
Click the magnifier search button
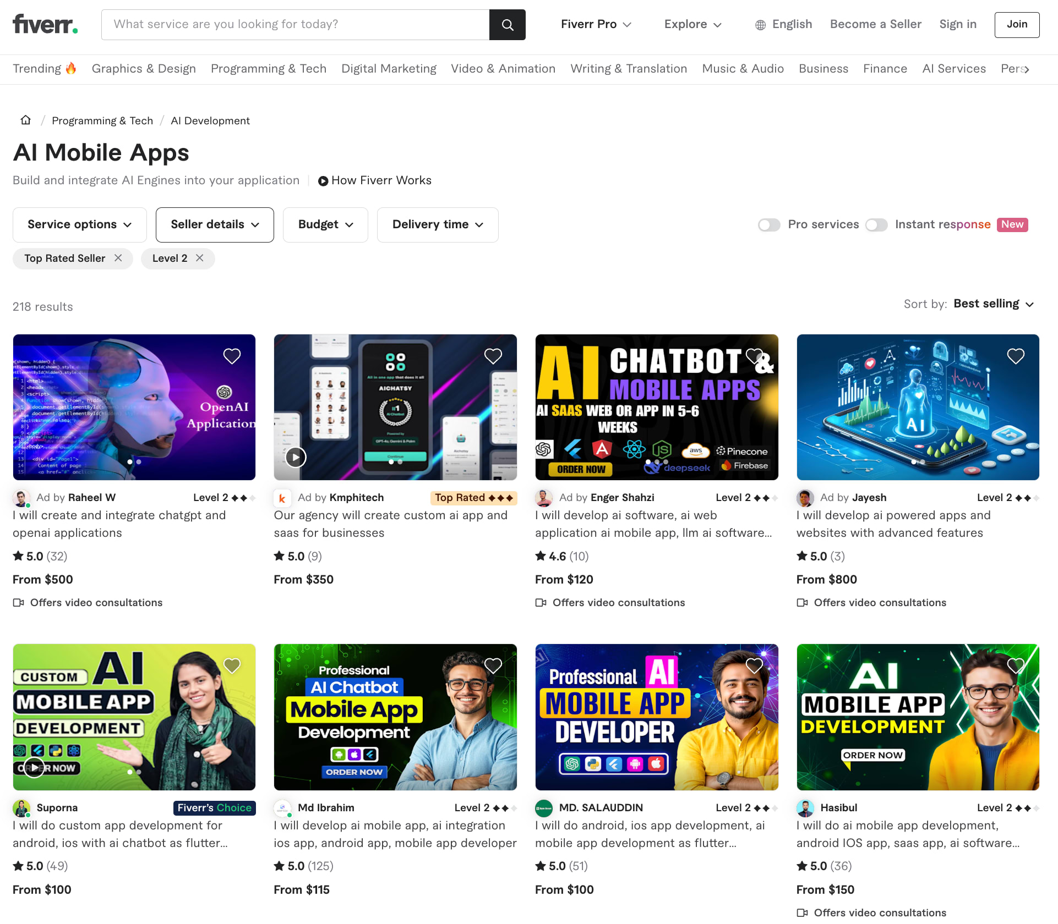[x=508, y=25]
